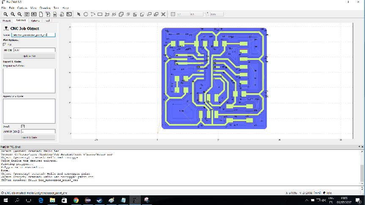Choose the Circle drawing tool
The height and width of the screenshot is (205, 365).
86,14
